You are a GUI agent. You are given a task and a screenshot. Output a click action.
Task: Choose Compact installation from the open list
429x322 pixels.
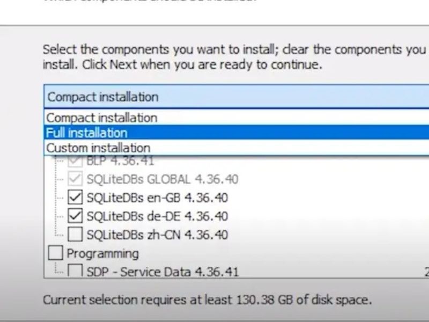102,118
